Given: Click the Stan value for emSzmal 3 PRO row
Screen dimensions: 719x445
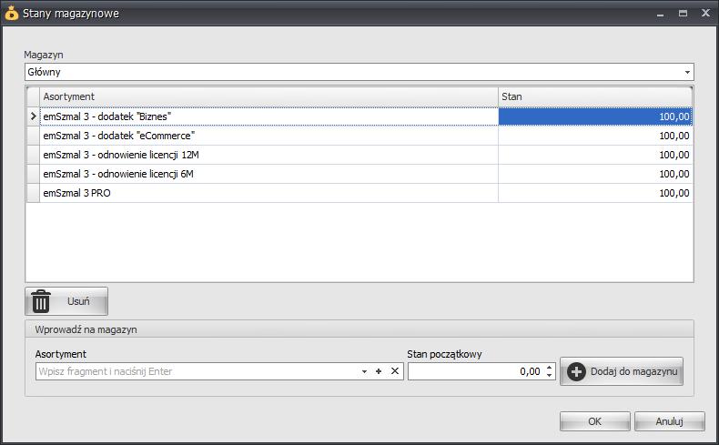Looking at the screenshot, I should pyautogui.click(x=595, y=194).
